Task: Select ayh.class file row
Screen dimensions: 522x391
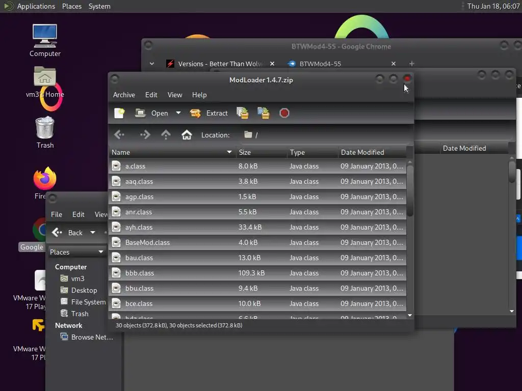Action: [x=257, y=227]
